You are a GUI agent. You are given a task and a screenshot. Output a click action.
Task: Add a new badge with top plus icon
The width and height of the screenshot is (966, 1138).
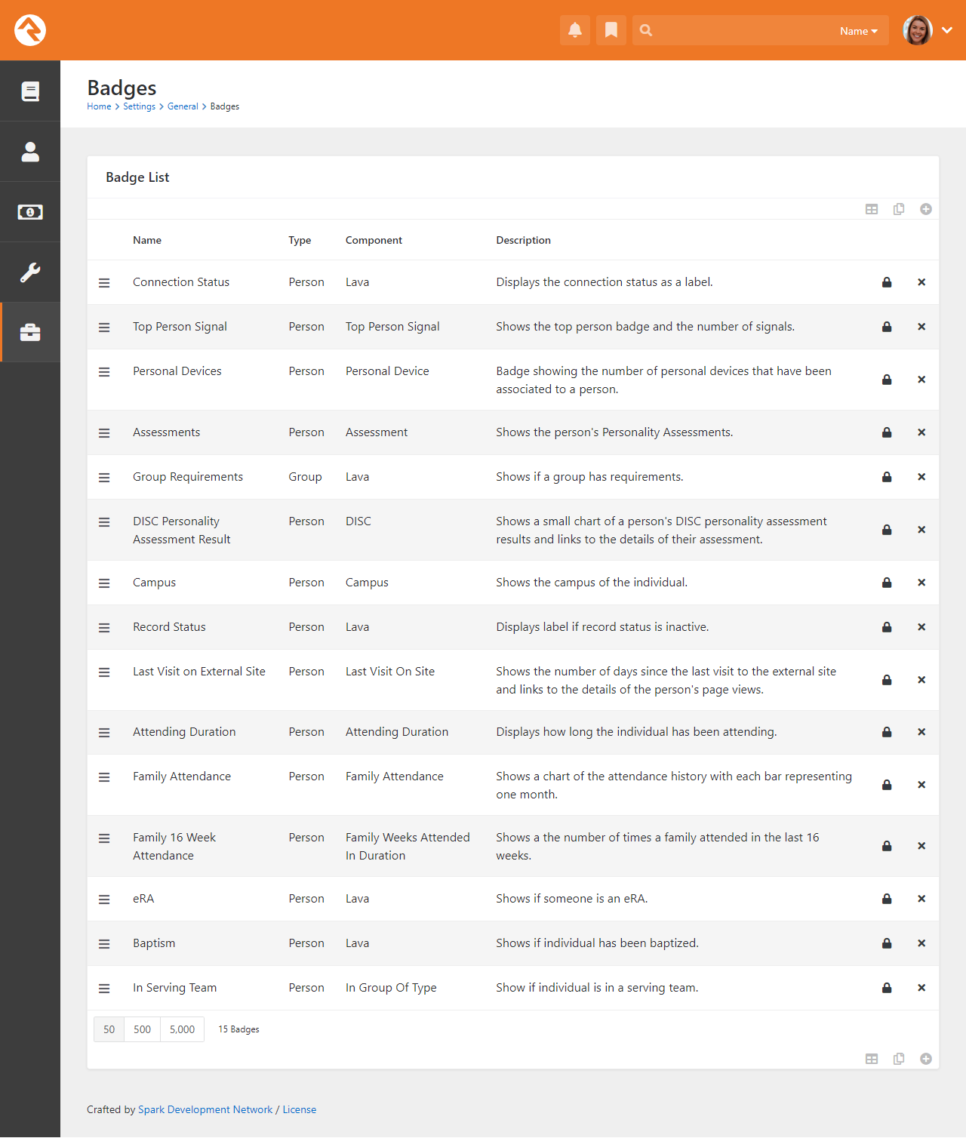click(x=926, y=209)
